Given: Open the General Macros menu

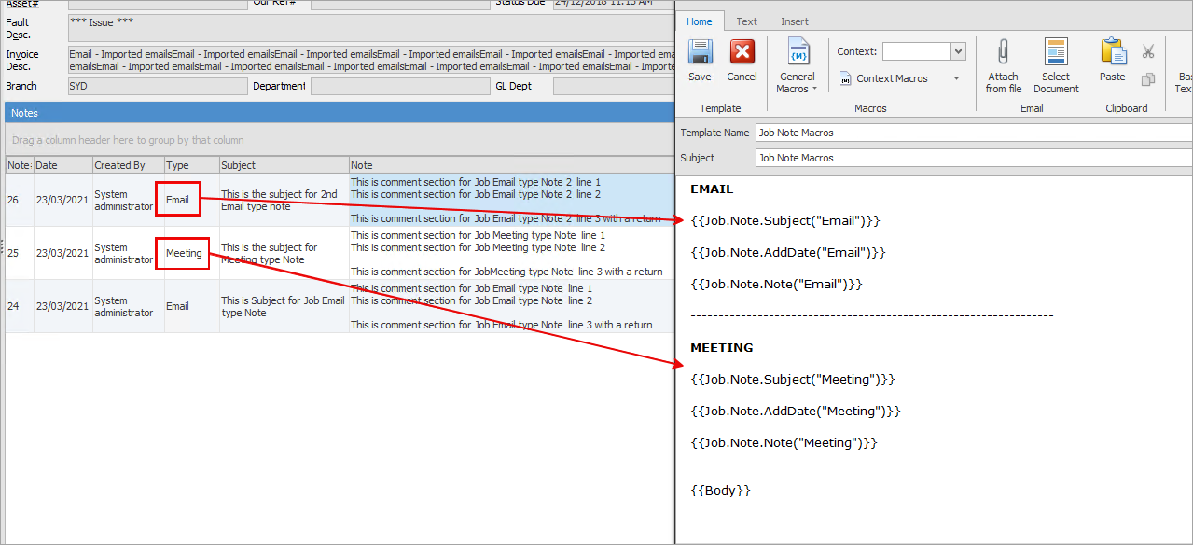Looking at the screenshot, I should (797, 65).
